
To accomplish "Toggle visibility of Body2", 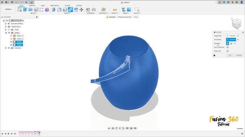I will pos(11,39).
